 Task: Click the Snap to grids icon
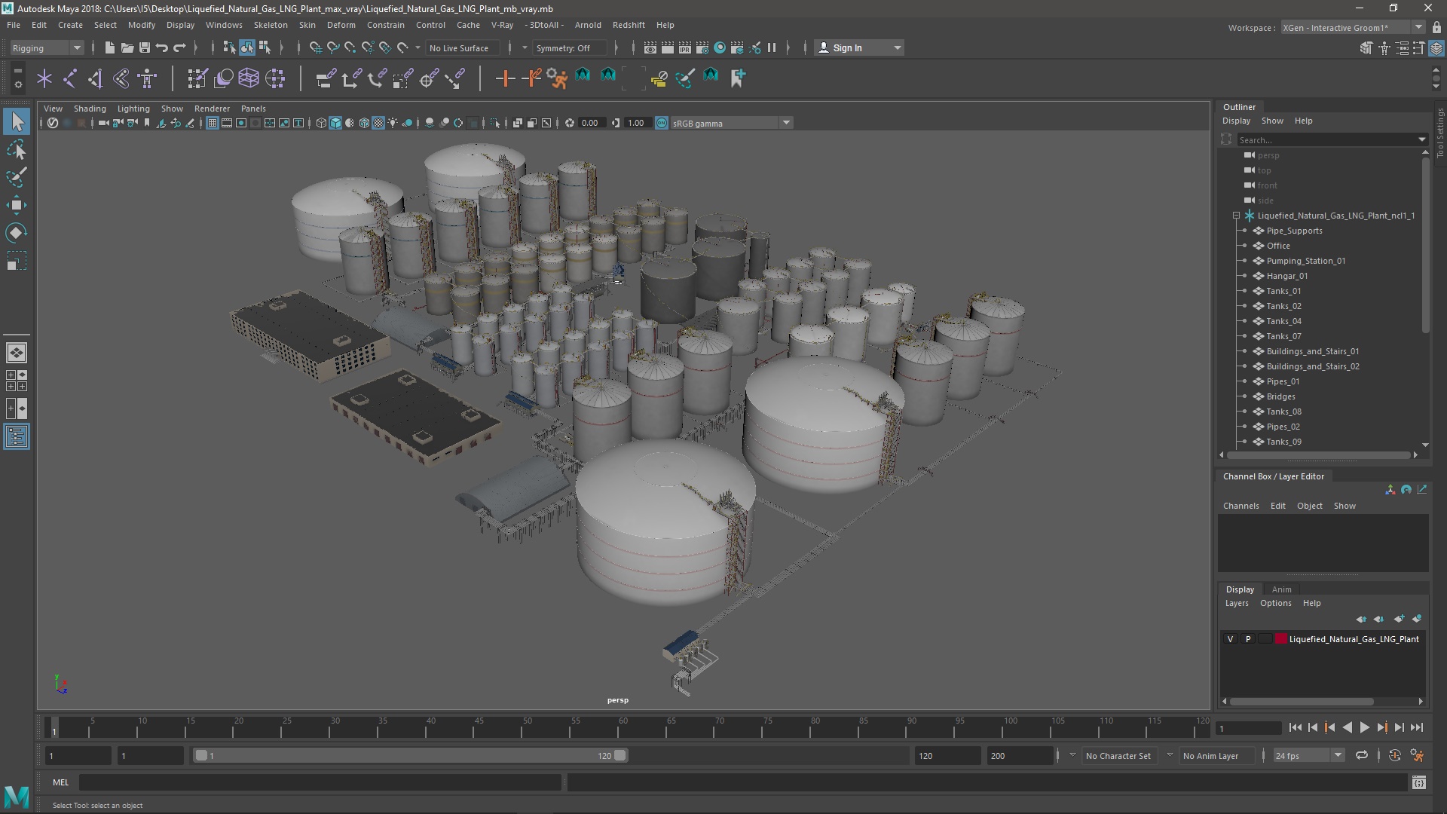pyautogui.click(x=315, y=47)
